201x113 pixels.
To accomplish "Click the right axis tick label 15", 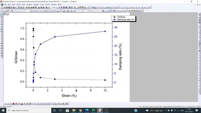I will [116, 55].
